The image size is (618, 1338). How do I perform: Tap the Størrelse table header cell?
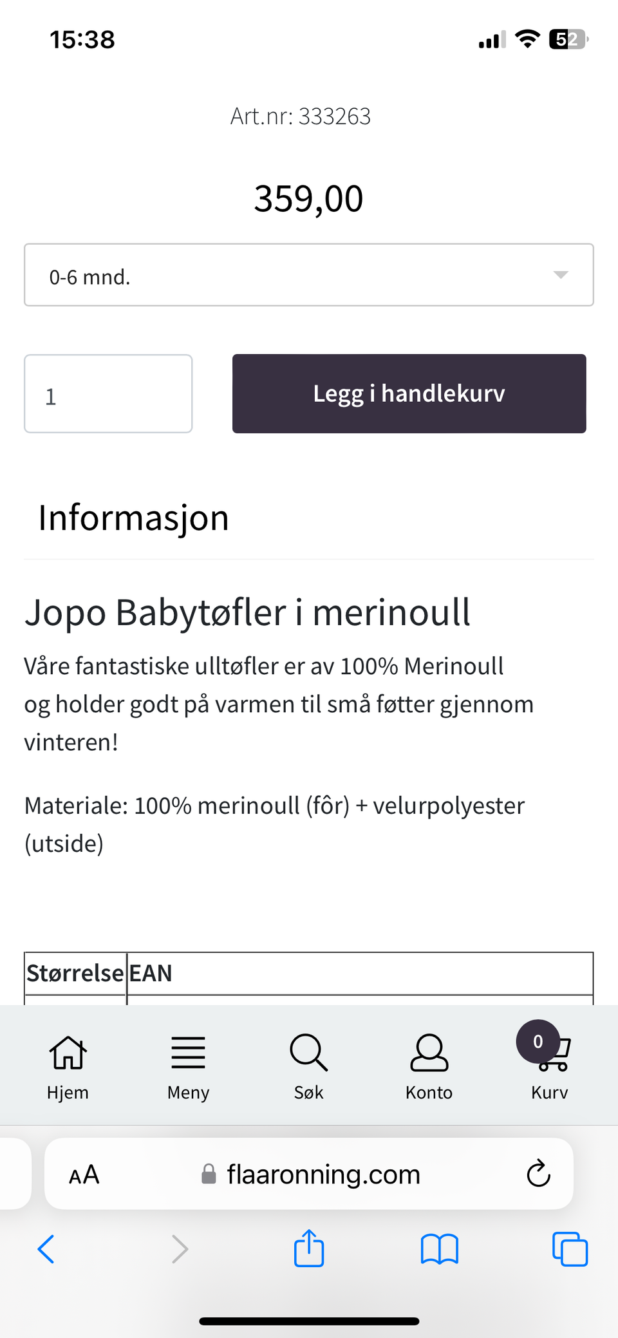pyautogui.click(x=75, y=974)
